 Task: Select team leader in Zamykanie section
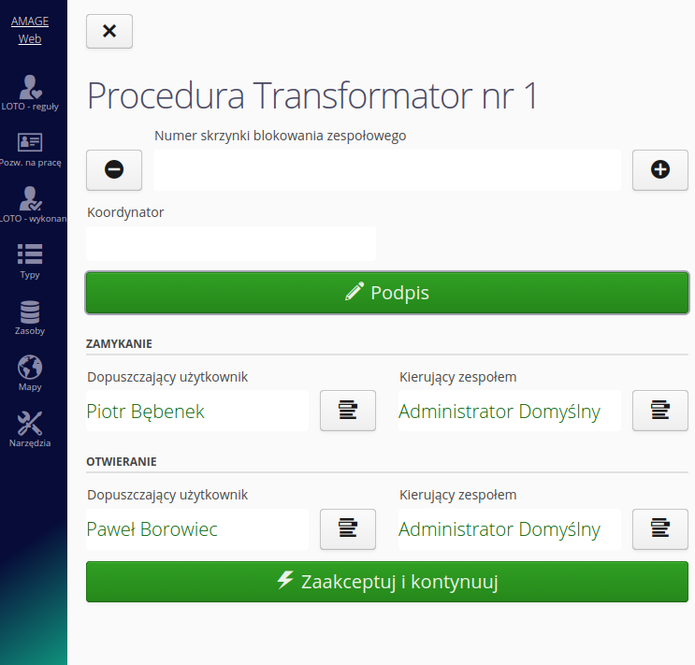pos(660,411)
